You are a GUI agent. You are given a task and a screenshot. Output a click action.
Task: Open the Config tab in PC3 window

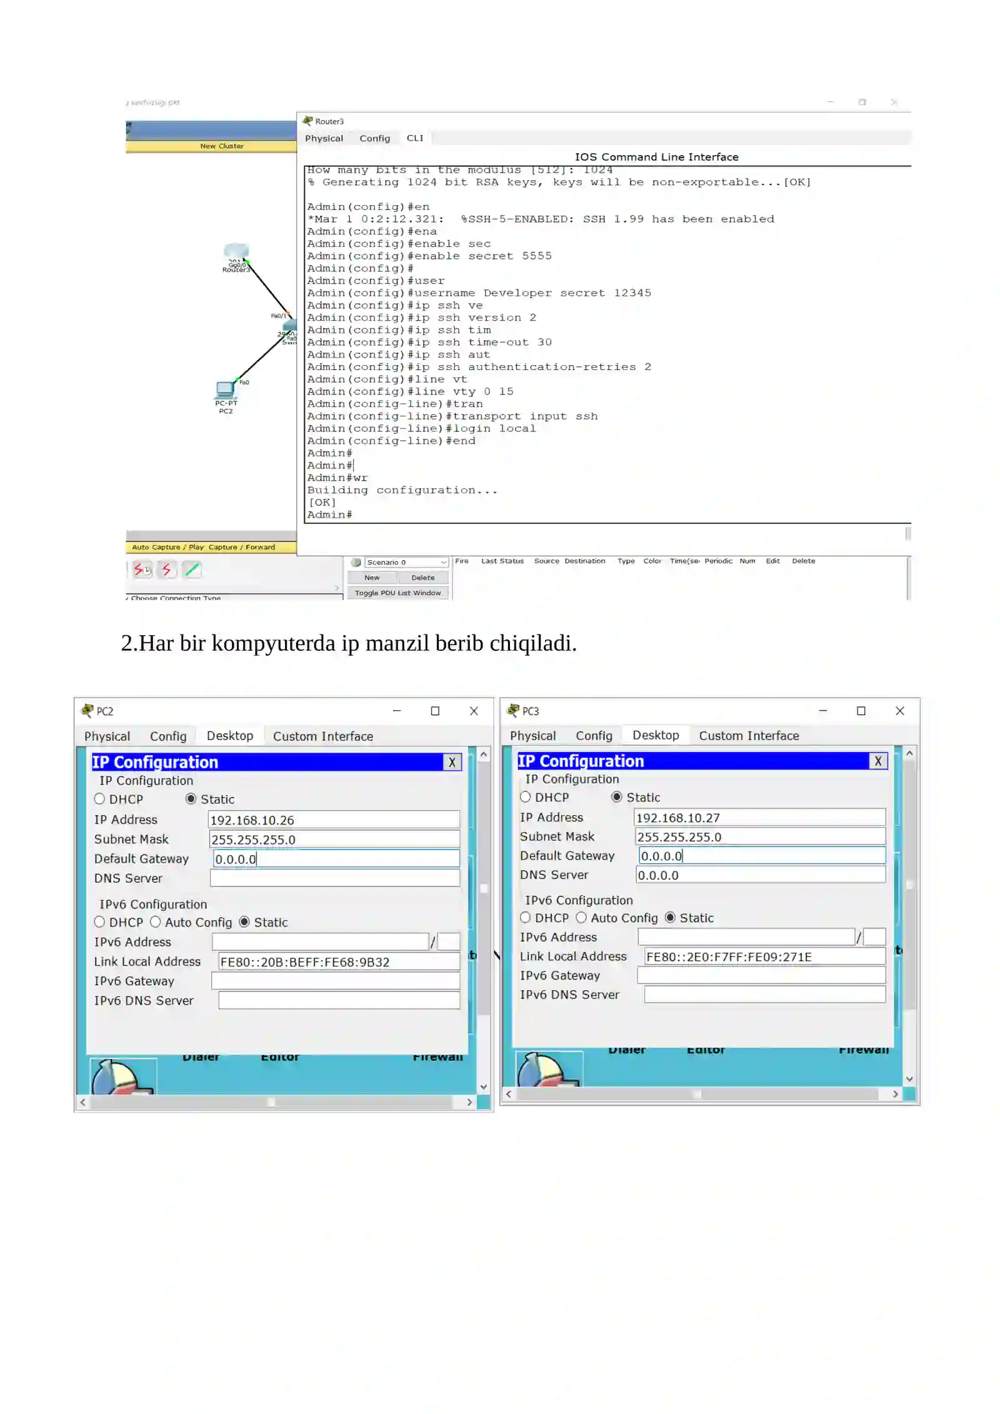coord(594,736)
